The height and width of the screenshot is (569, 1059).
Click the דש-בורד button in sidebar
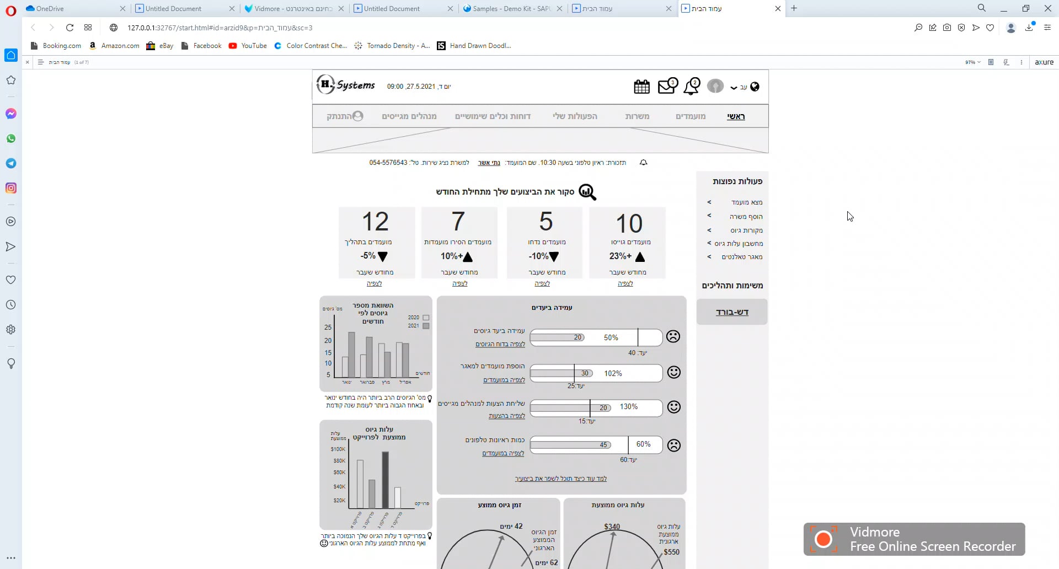(732, 312)
